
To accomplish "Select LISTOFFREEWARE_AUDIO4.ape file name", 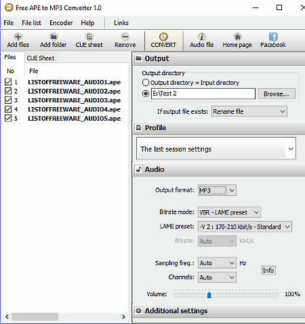I will [x=74, y=109].
